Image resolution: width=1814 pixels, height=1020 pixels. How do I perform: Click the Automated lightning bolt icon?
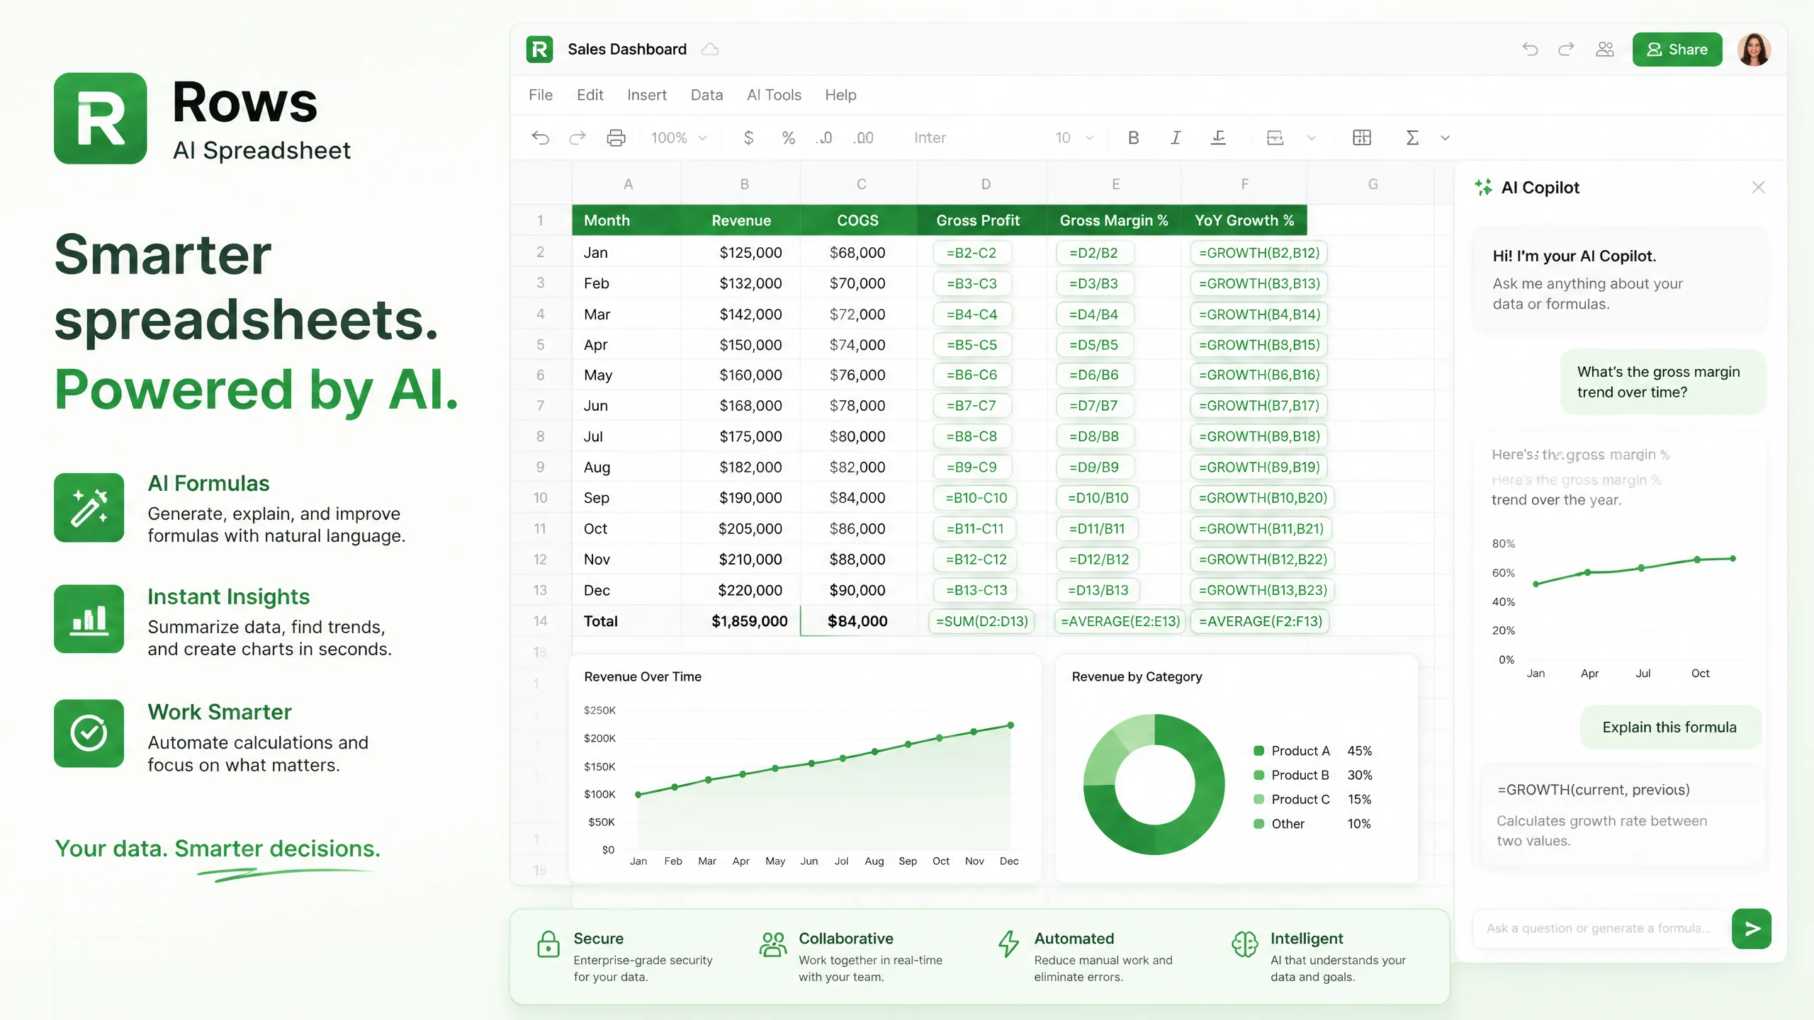pyautogui.click(x=1008, y=944)
